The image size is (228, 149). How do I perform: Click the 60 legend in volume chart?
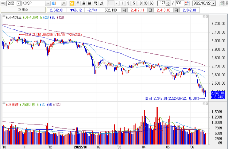pos(50,105)
